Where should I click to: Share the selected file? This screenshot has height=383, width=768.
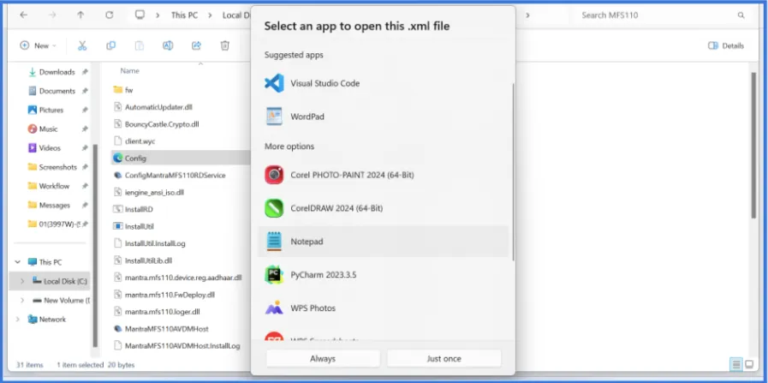coord(196,45)
